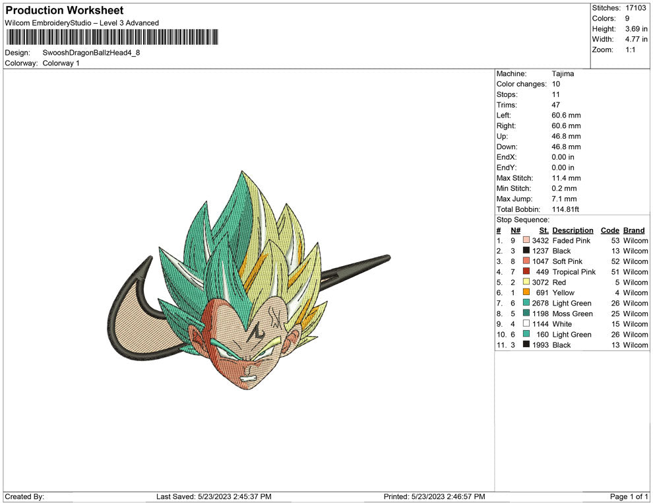Click the Zoom value 1:1
Viewport: 653px width, 503px height.
630,50
